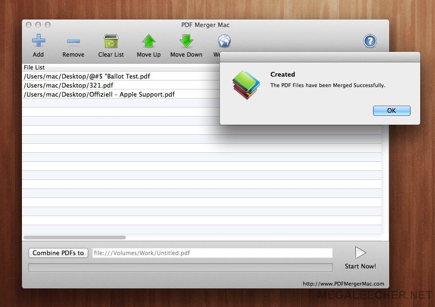Click the Move Down label

(x=186, y=55)
